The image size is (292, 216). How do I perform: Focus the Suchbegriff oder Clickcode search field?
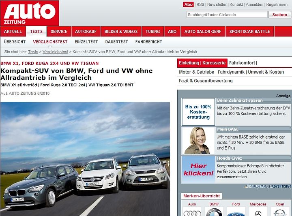(227, 15)
